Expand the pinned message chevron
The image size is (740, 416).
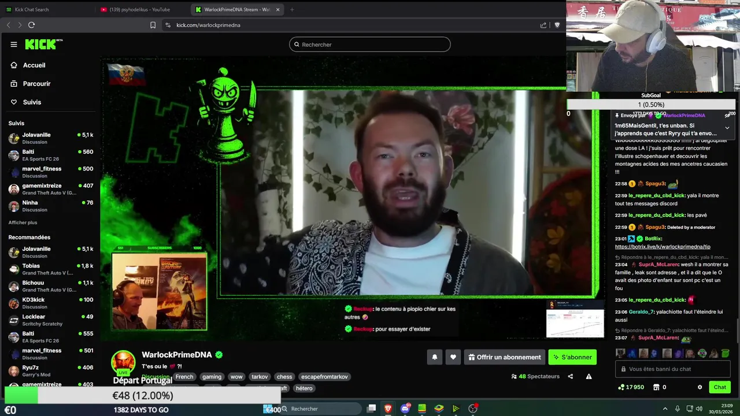727,128
